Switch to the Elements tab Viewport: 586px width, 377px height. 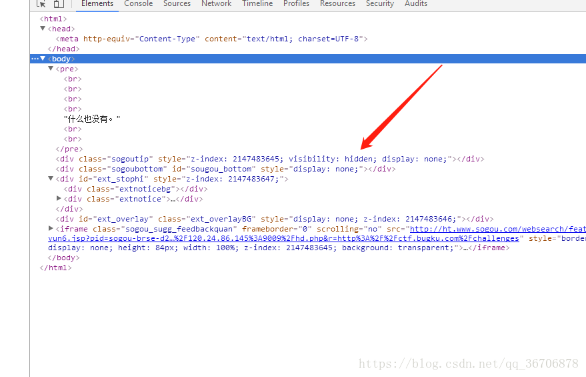click(x=97, y=4)
